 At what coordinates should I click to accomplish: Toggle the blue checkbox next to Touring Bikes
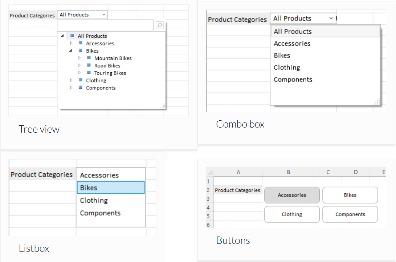[89, 73]
